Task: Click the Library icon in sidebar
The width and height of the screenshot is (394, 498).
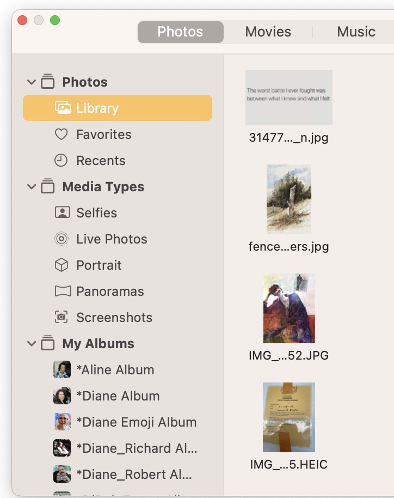Action: (x=63, y=108)
